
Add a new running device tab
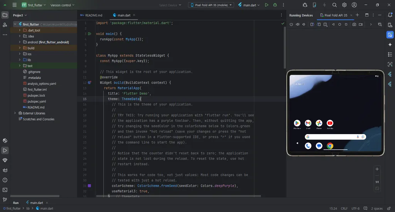[357, 15]
